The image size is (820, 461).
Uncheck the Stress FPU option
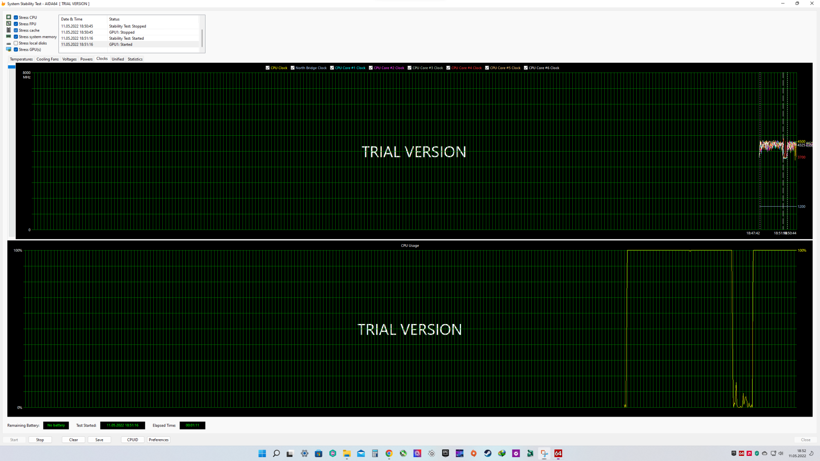point(16,24)
